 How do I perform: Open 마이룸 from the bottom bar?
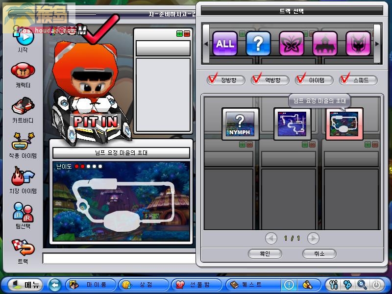point(91,285)
